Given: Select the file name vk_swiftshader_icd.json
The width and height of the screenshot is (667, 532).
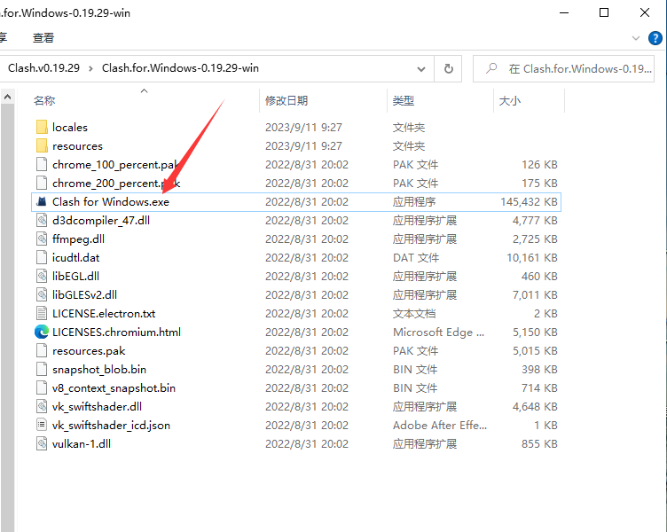Looking at the screenshot, I should 111,426.
